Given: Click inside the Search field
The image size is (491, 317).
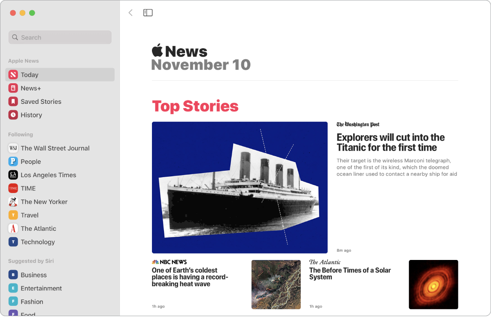Looking at the screenshot, I should [60, 37].
